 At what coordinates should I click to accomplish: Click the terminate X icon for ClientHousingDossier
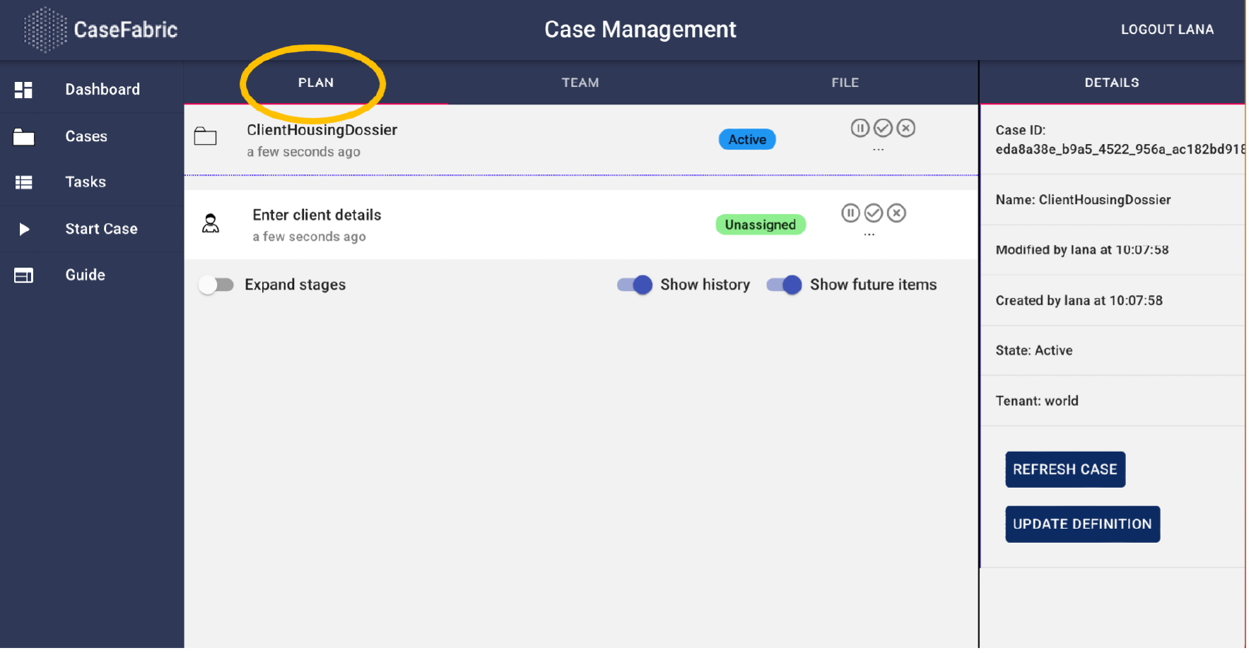(x=906, y=128)
